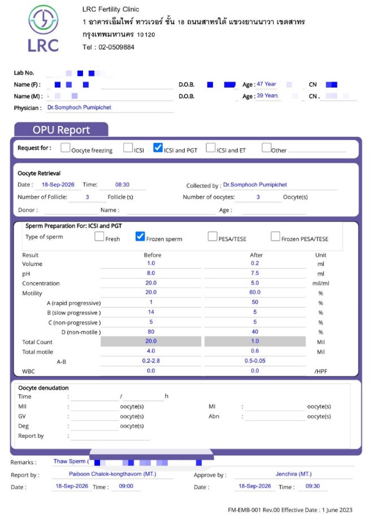Select rapid progressive Before value 1
Image resolution: width=370 pixels, height=519 pixels.
point(151,302)
